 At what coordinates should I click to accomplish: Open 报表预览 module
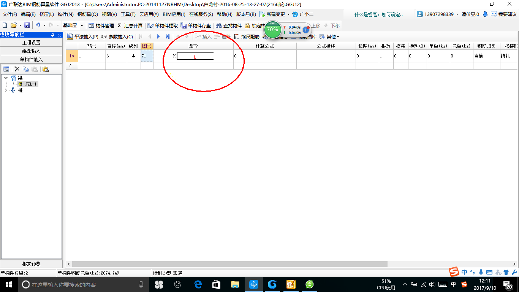click(32, 264)
